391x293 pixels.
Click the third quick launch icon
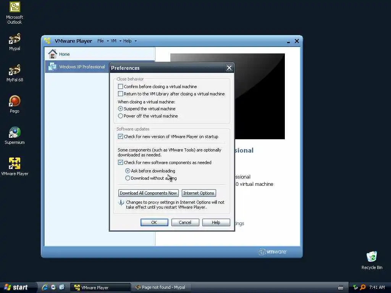point(62,287)
